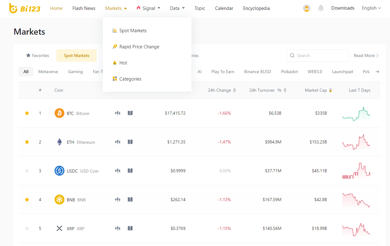Open order book icon for XRP
The width and height of the screenshot is (390, 246).
pyautogui.click(x=130, y=228)
